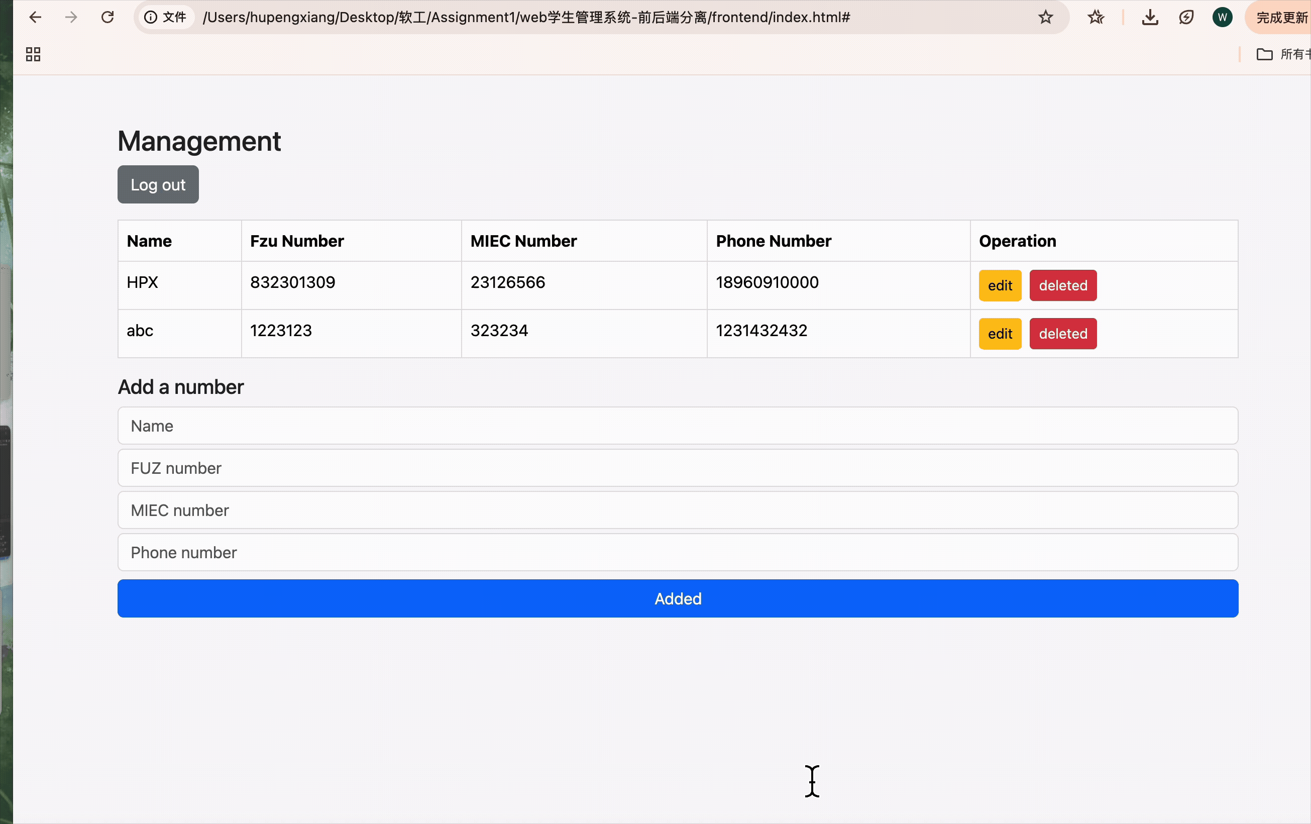The image size is (1311, 824).
Task: Click the FUZ number input field
Action: 678,468
